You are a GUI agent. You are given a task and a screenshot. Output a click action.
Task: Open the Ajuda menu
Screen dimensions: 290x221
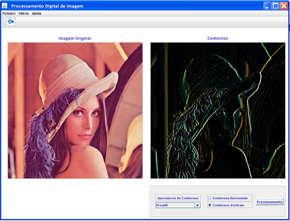[37, 14]
